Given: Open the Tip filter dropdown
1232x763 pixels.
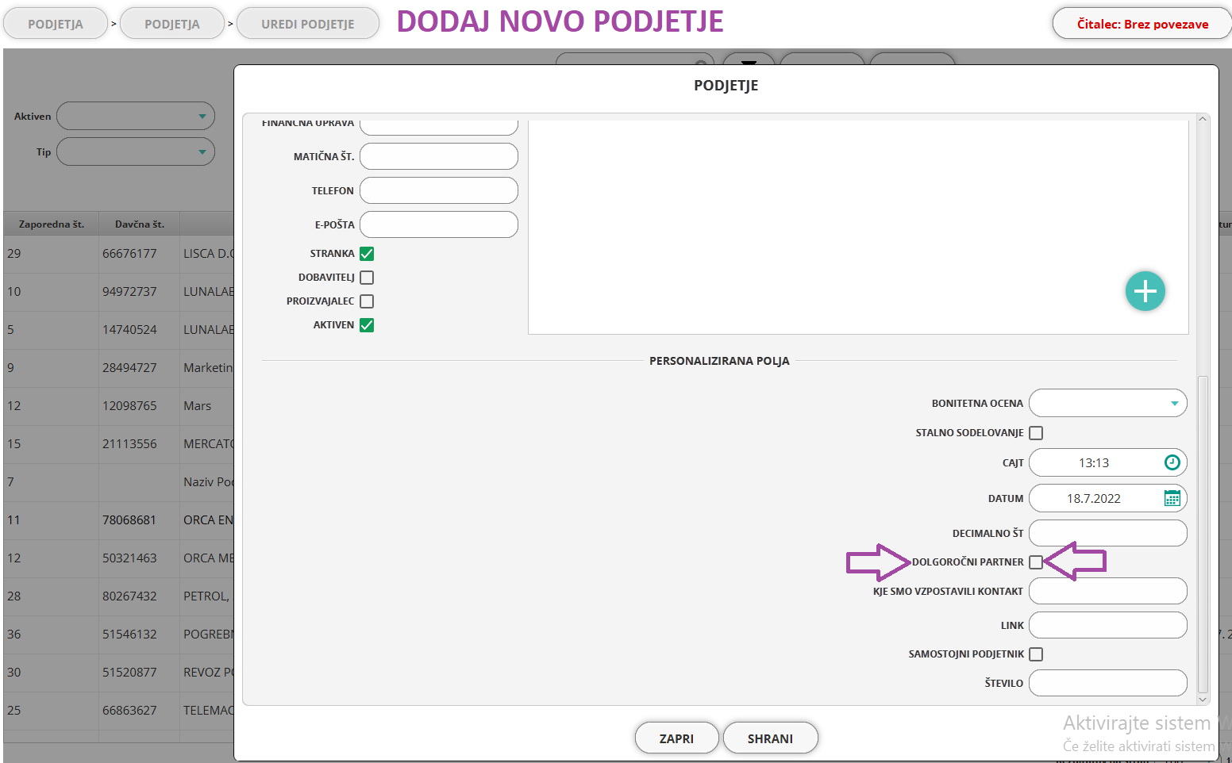Looking at the screenshot, I should click(x=136, y=151).
